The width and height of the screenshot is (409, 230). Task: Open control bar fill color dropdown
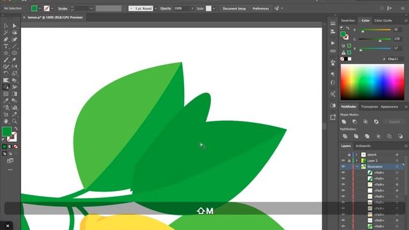(40, 8)
